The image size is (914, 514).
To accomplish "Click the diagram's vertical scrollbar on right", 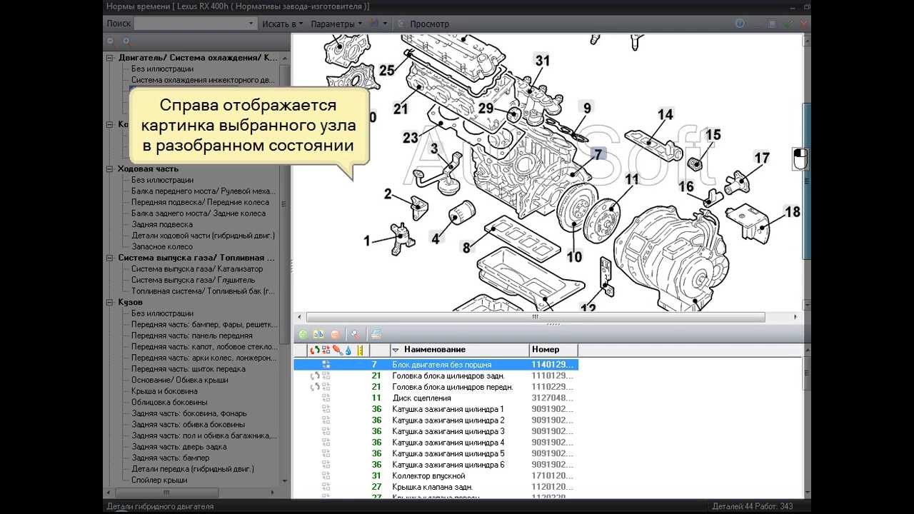I will [808, 181].
